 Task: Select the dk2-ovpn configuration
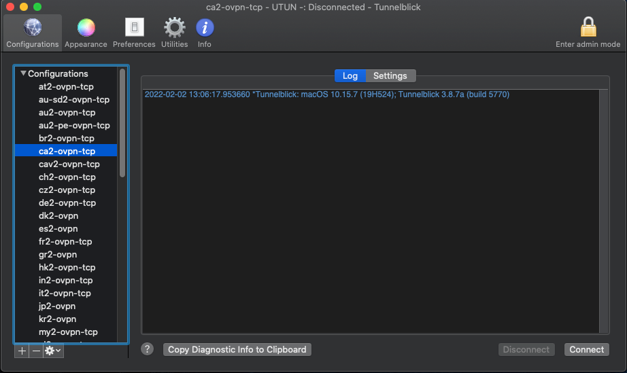click(x=66, y=215)
